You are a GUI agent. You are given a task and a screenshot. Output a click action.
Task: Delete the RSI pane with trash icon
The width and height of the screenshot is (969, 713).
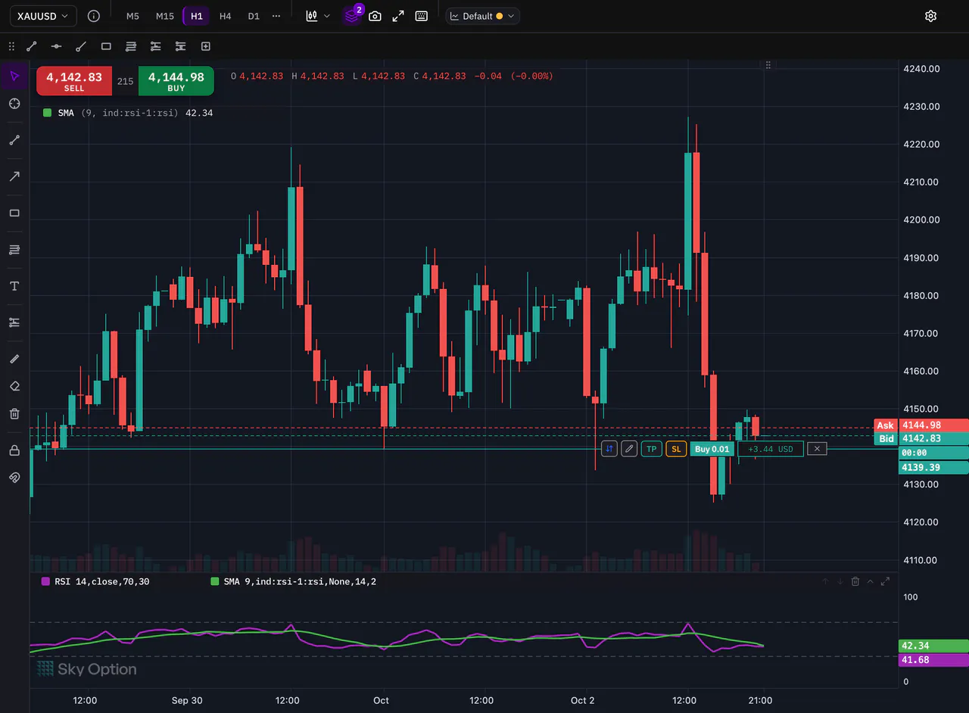pyautogui.click(x=855, y=581)
